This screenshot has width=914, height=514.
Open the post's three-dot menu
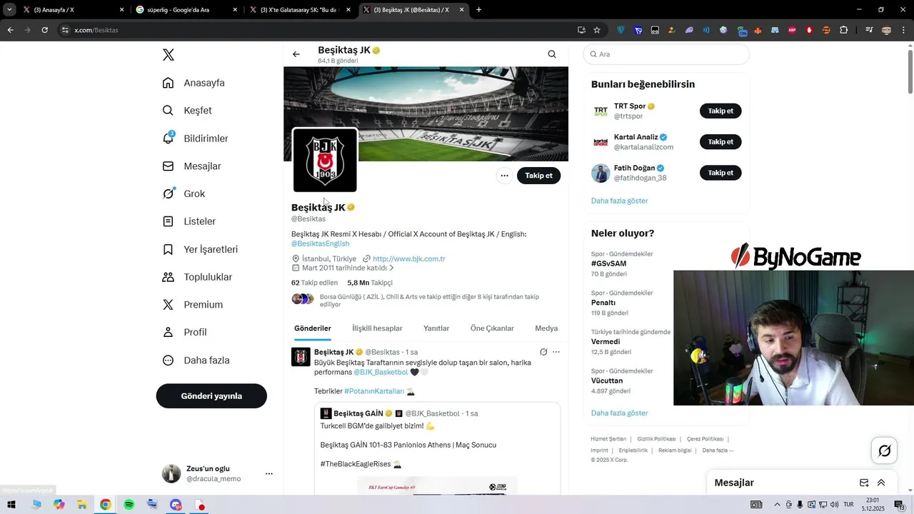point(556,352)
